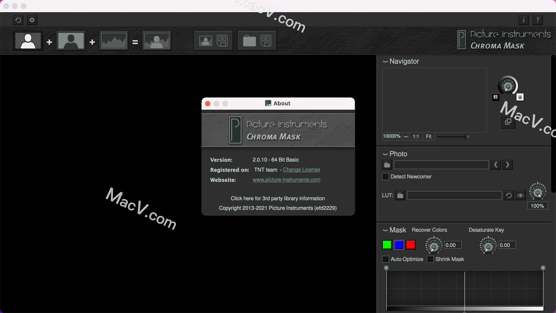Collapse the Navigator panel

click(385, 62)
